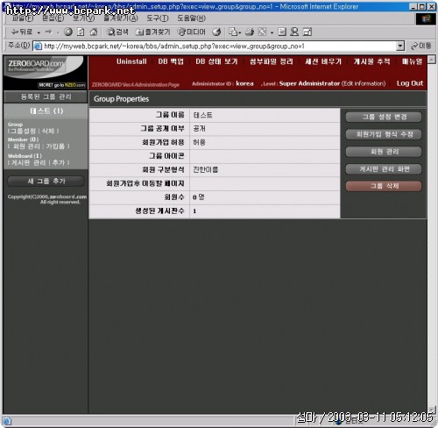Click the sidebar 추가 link under WebBoard
The image size is (438, 428).
[x=59, y=162]
